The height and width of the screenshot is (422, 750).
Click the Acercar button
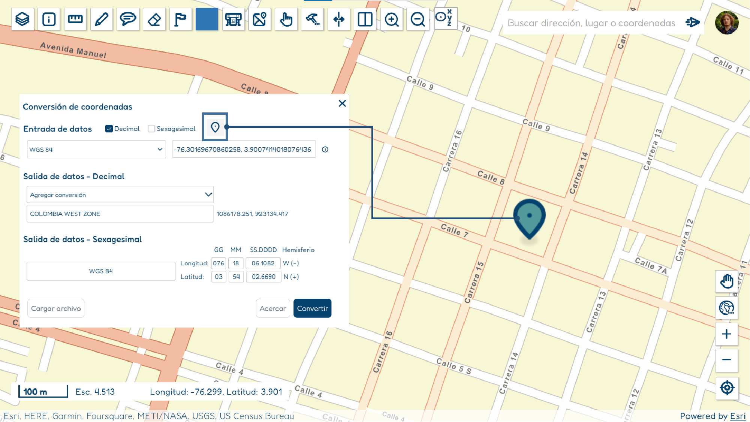coord(273,308)
